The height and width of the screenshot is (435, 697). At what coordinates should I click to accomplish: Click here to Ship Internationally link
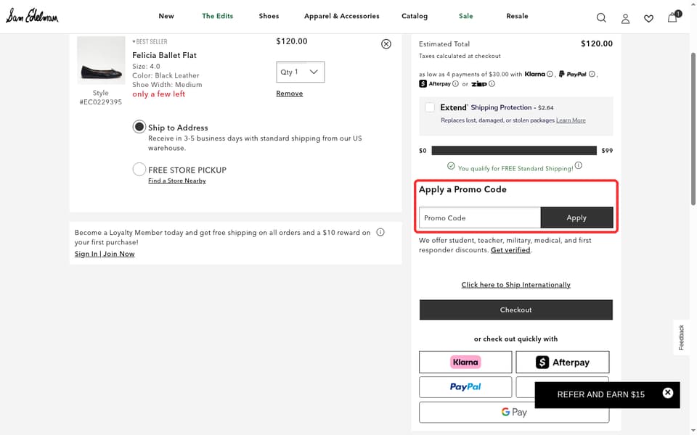point(515,284)
